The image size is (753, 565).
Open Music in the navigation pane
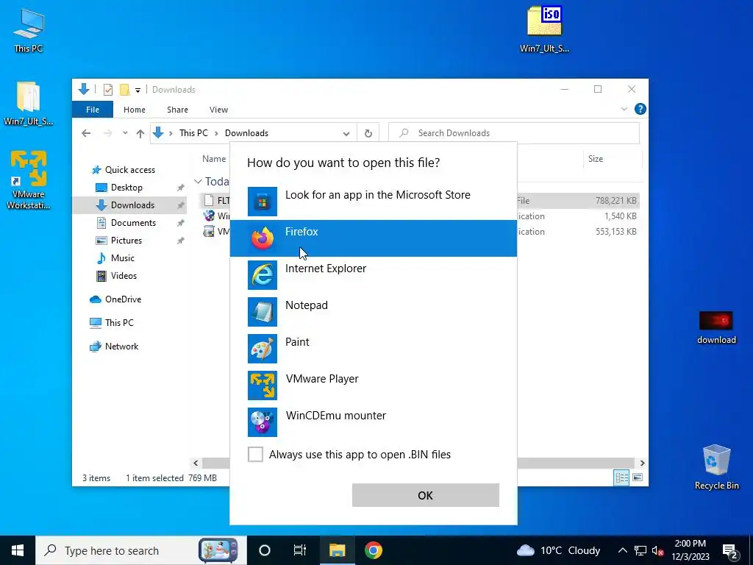point(123,258)
